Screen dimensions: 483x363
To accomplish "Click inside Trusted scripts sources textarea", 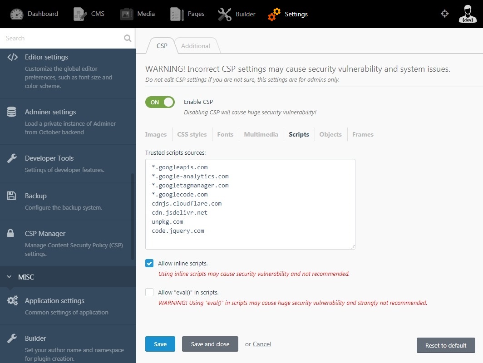I will pyautogui.click(x=250, y=204).
